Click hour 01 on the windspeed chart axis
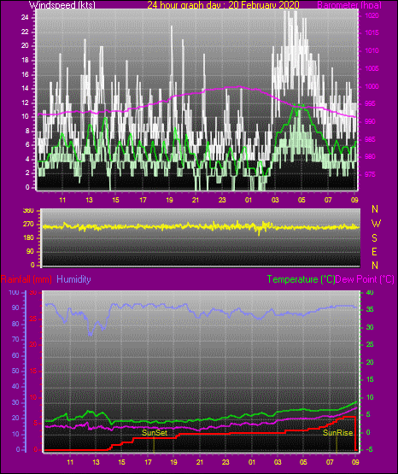 click(x=249, y=200)
